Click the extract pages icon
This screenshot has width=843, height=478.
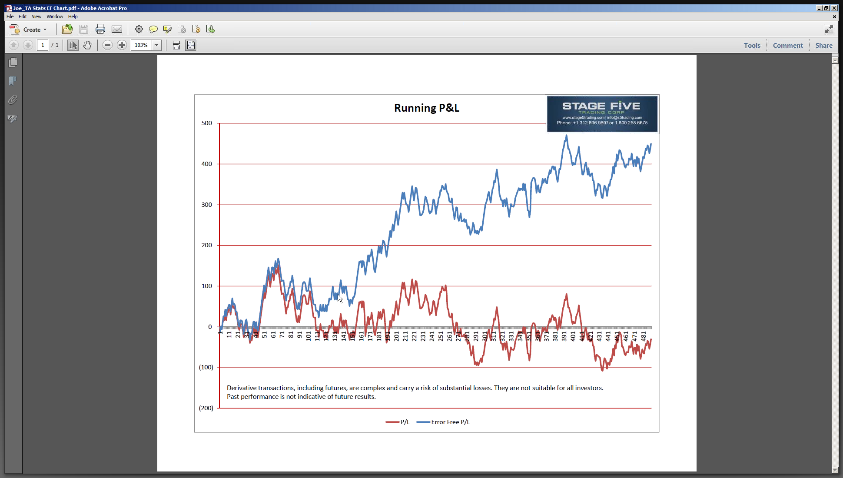click(210, 30)
